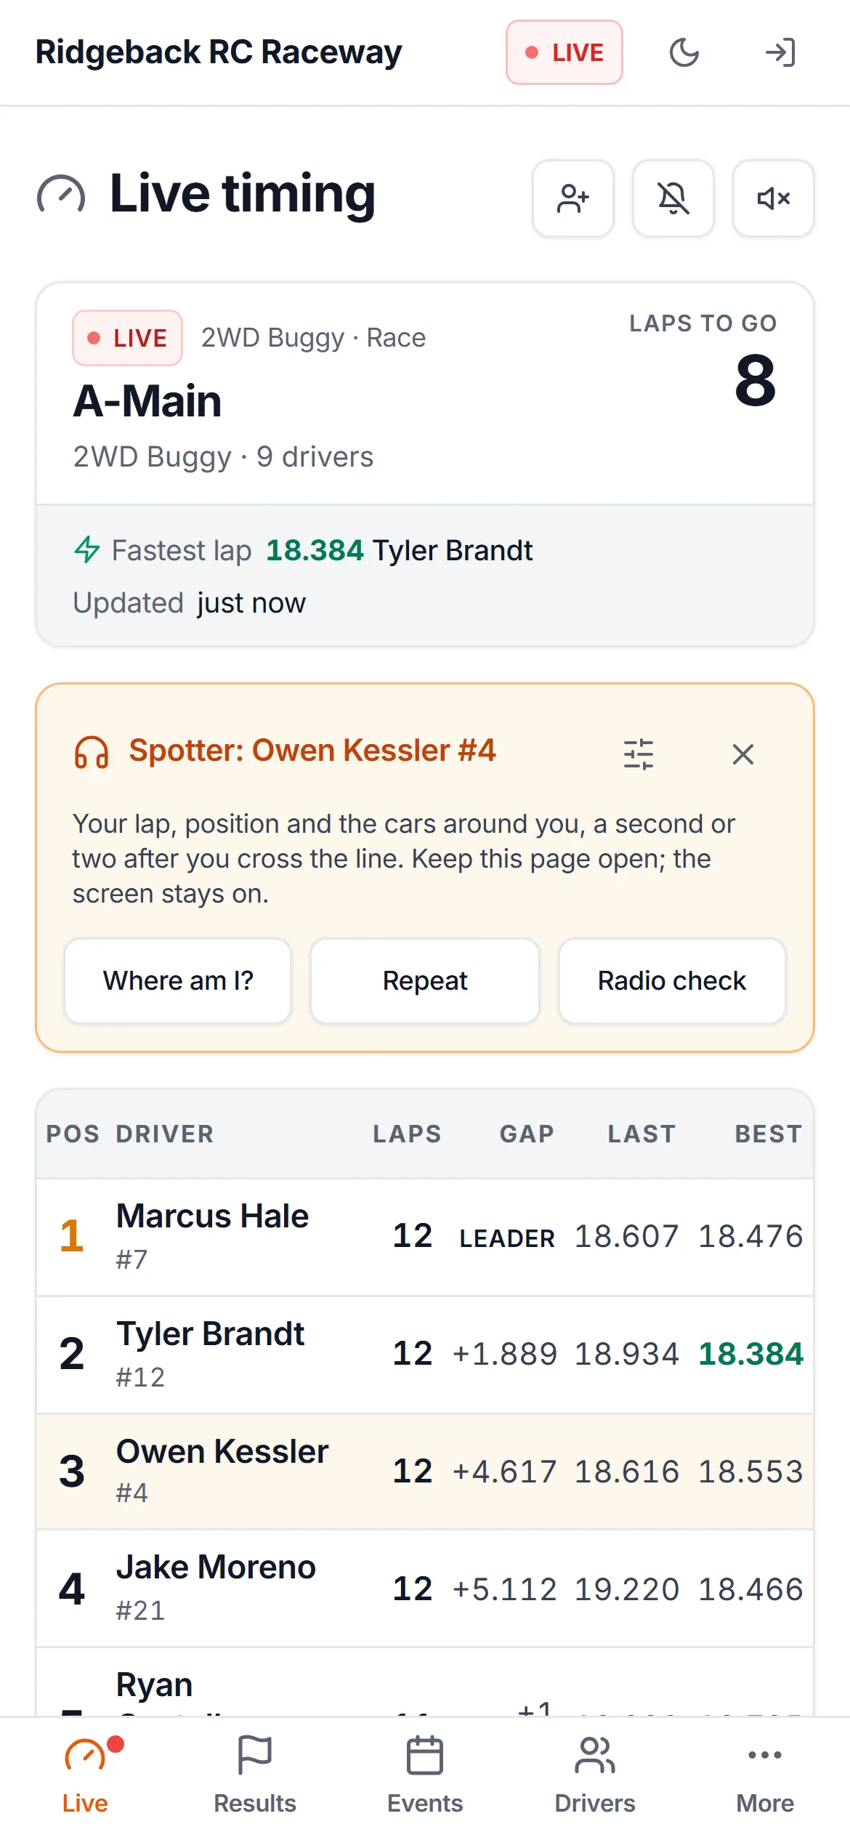Click the DRIVER column header
Image resolution: width=850 pixels, height=1840 pixels.
pyautogui.click(x=165, y=1134)
